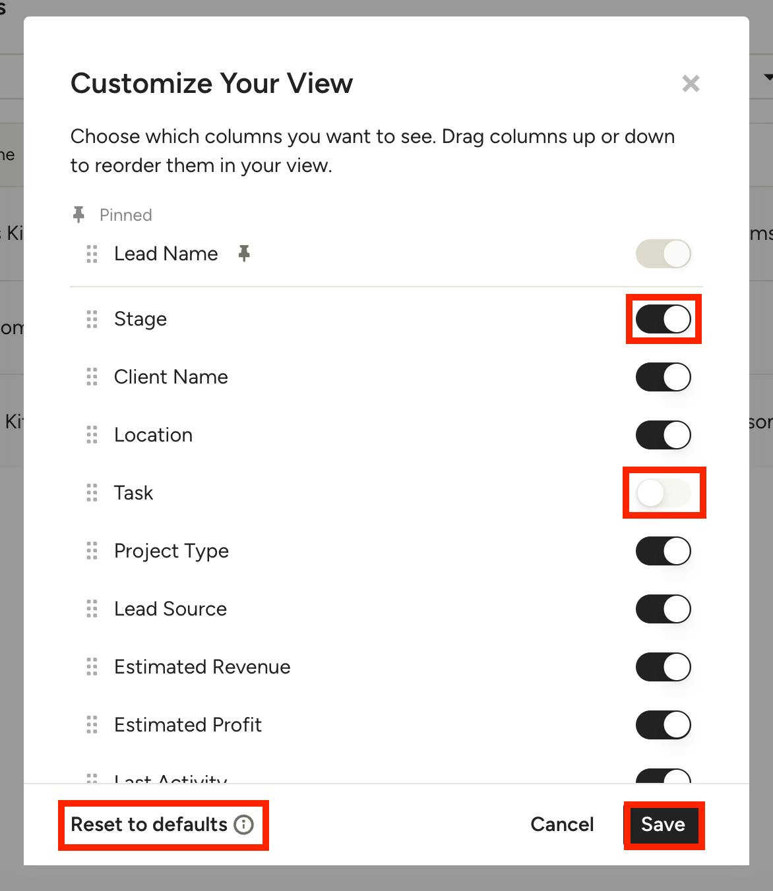
Task: Click the pin icon next to Lead Name
Action: [x=244, y=254]
